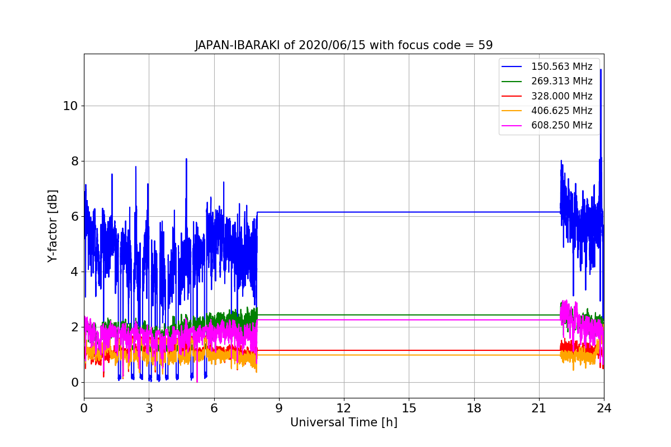Click y-axis tick label 6
Image resolution: width=671 pixels, height=447 pixels.
[x=75, y=216]
